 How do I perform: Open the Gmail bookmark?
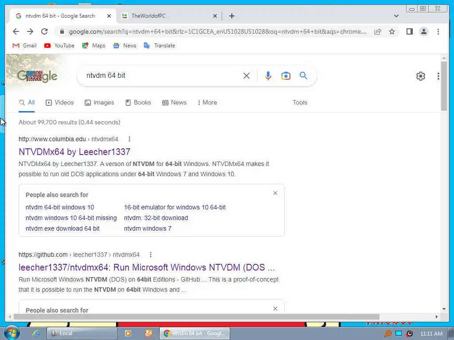[x=25, y=46]
